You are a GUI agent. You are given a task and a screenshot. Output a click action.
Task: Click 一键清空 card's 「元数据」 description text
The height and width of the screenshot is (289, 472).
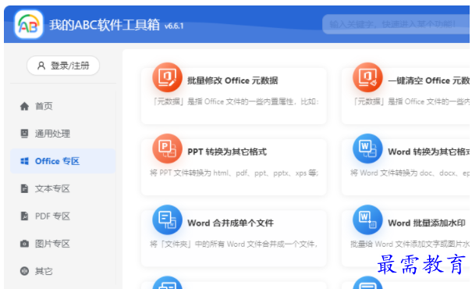click(x=411, y=102)
